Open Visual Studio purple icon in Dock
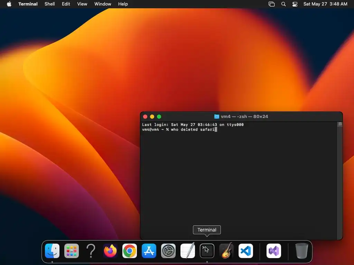Image resolution: width=354 pixels, height=265 pixels. pyautogui.click(x=274, y=251)
